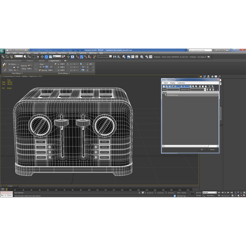This screenshot has width=246, height=246.
Task: Select the Select and Rotate tool
Action: click(46, 57)
